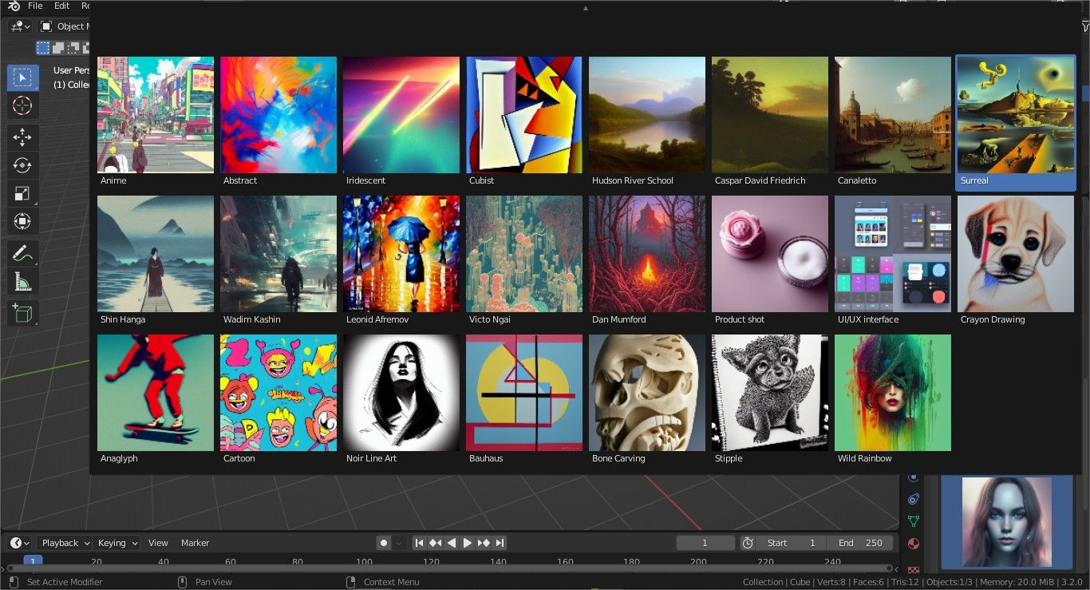This screenshot has height=590, width=1090.
Task: Open the Material properties tab
Action: (914, 544)
